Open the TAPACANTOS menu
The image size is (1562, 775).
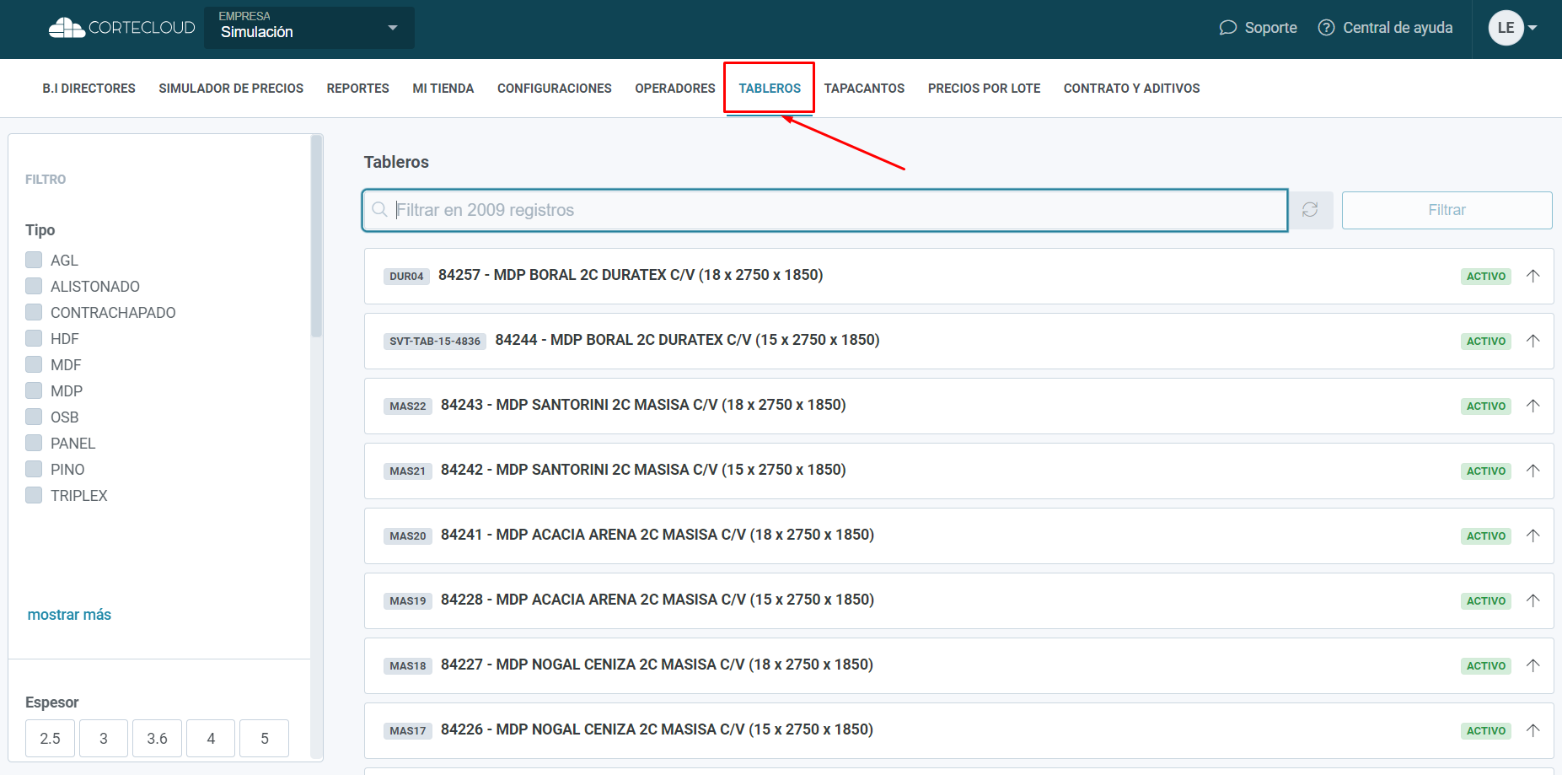[864, 89]
